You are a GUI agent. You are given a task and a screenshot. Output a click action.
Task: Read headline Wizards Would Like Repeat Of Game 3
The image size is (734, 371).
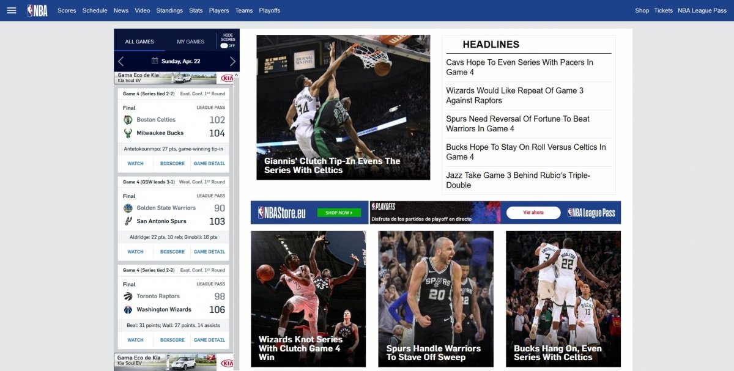tap(514, 95)
